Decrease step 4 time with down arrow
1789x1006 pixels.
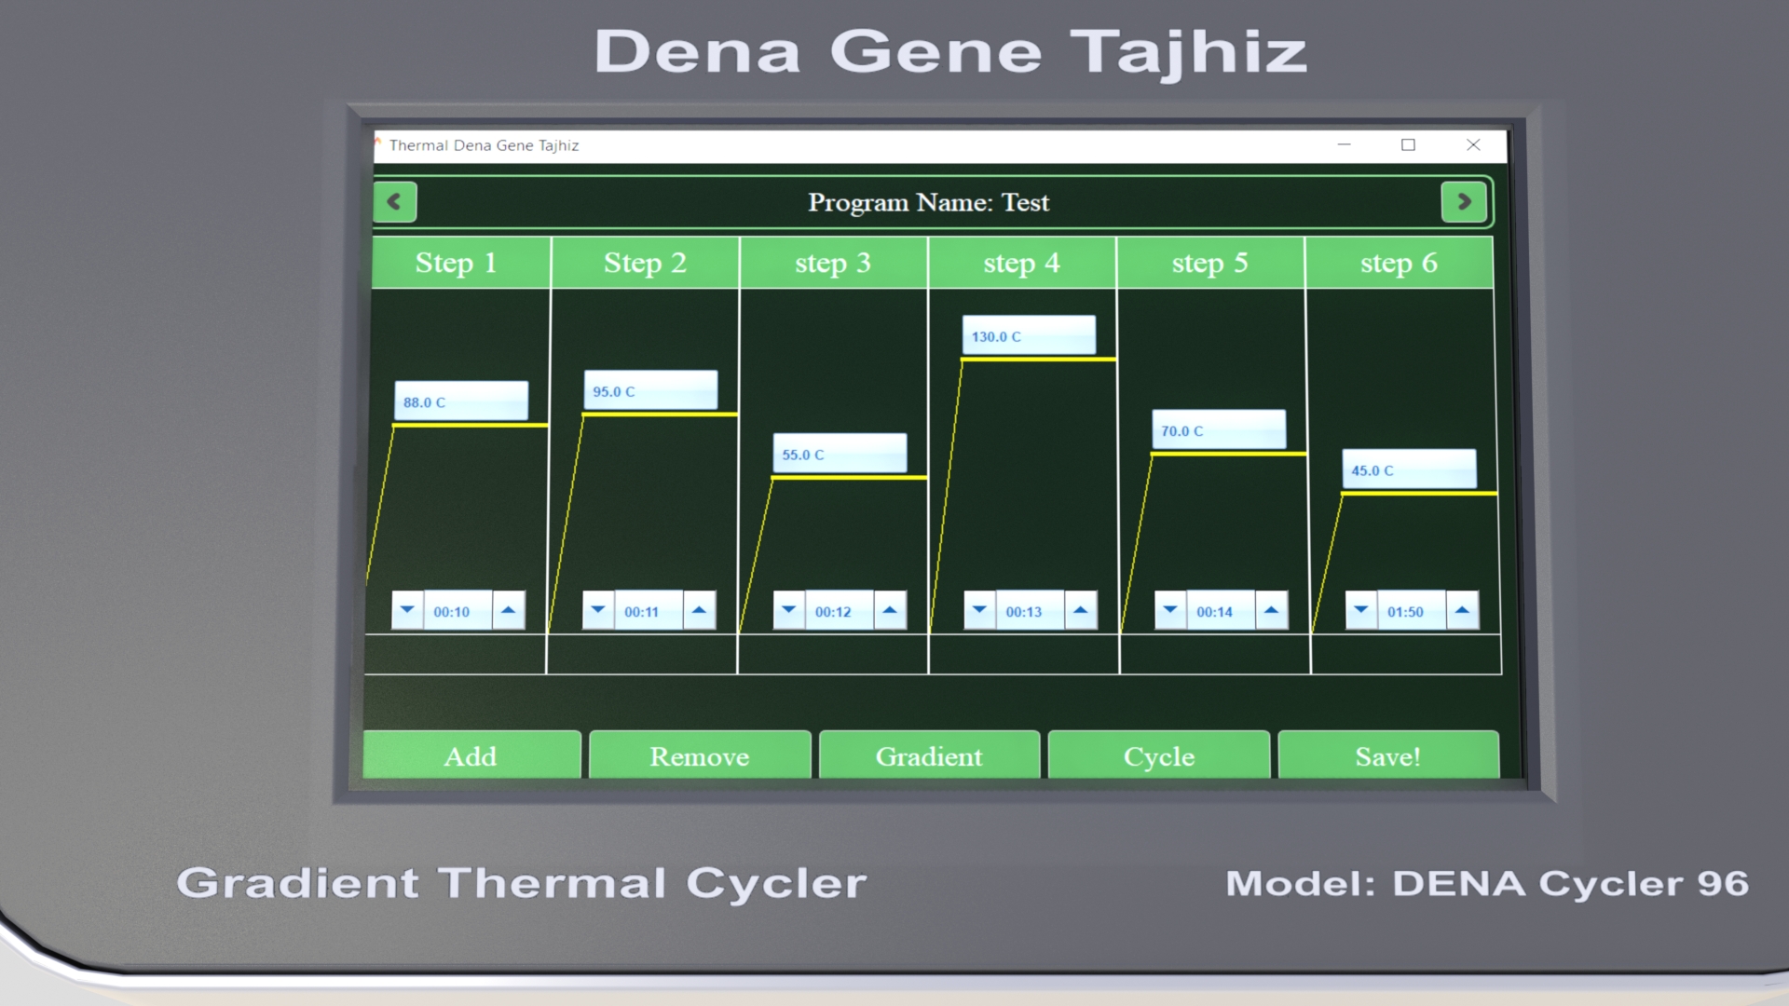tap(979, 611)
